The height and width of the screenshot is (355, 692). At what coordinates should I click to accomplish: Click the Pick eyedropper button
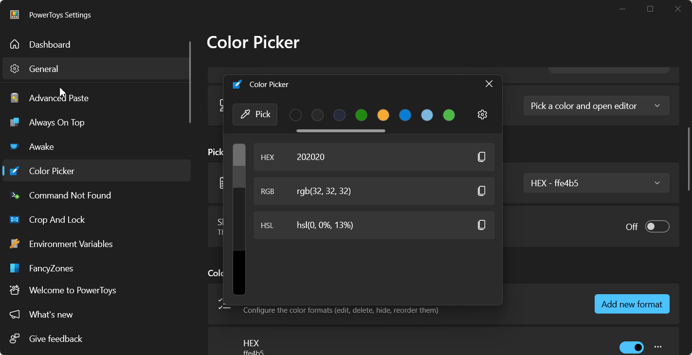255,114
